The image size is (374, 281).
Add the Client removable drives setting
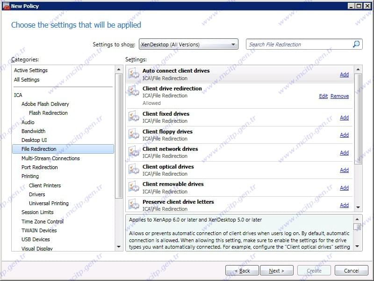tap(344, 188)
